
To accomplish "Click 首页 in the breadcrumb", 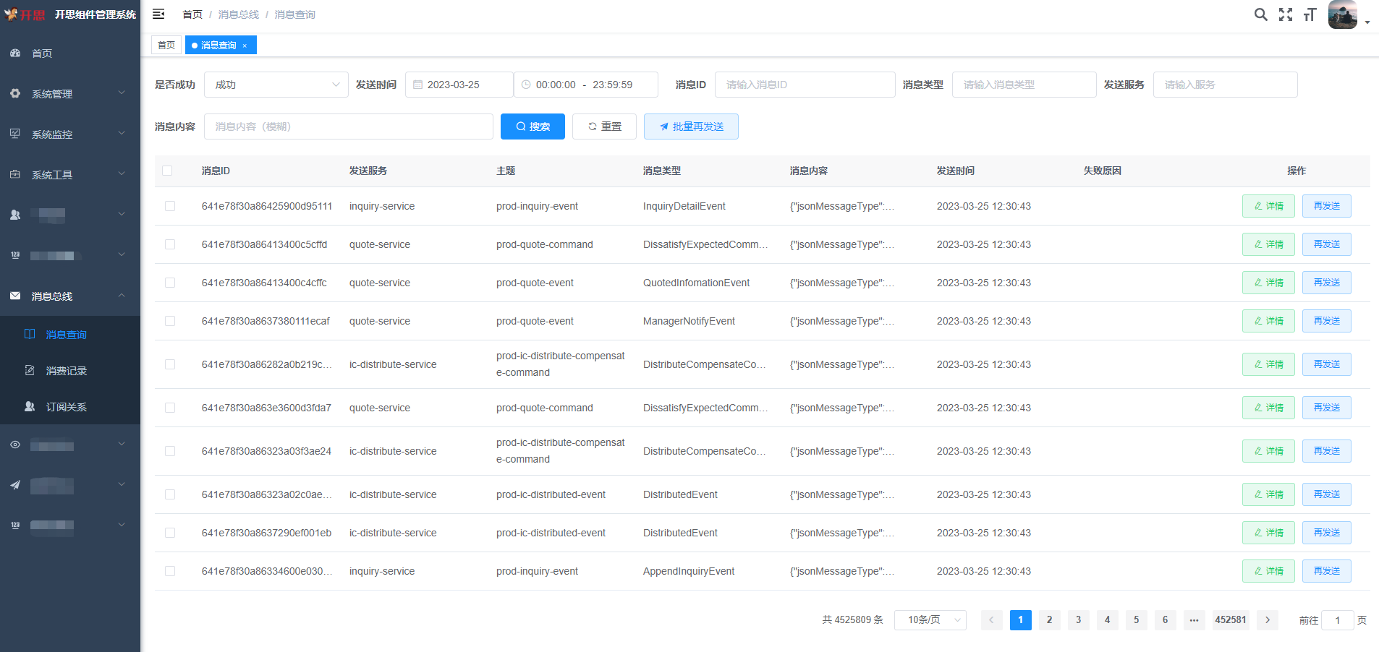I will click(192, 14).
